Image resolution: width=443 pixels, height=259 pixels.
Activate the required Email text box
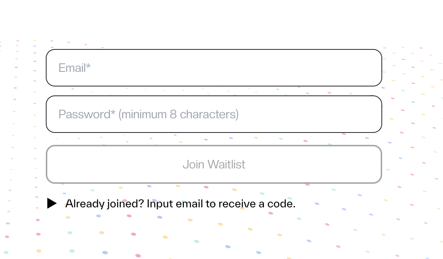tap(214, 68)
